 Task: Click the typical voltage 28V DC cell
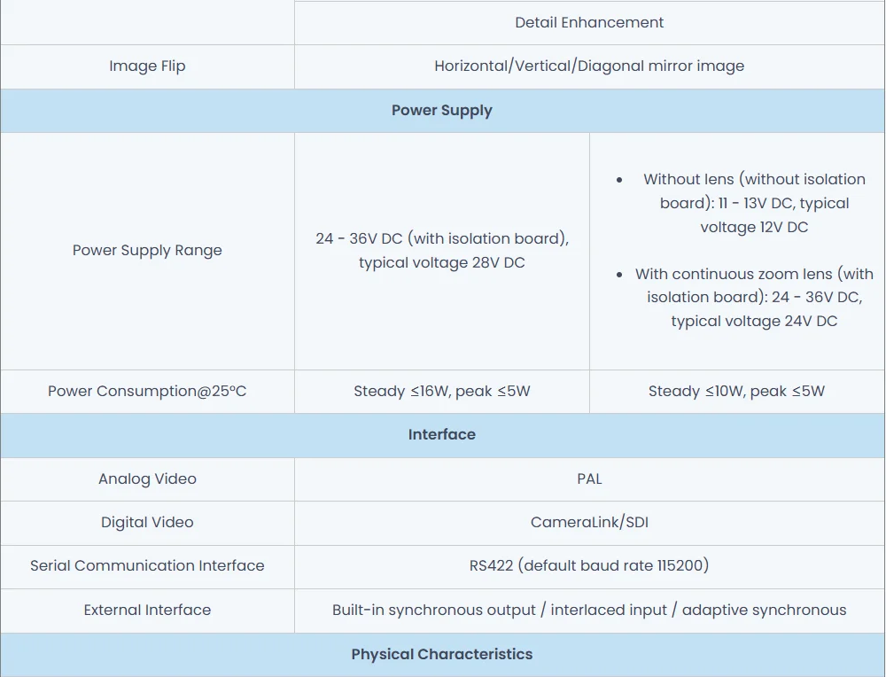[x=442, y=251]
